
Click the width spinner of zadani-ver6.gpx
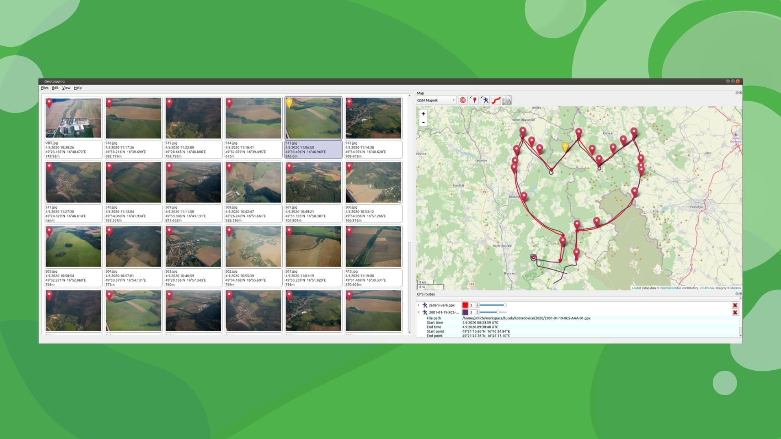(x=474, y=305)
